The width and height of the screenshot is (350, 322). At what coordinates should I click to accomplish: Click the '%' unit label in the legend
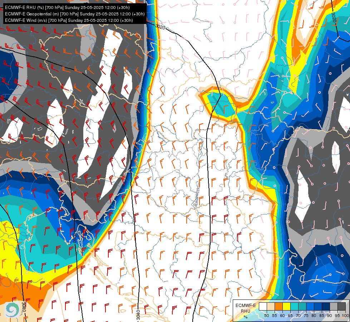(x=246, y=317)
